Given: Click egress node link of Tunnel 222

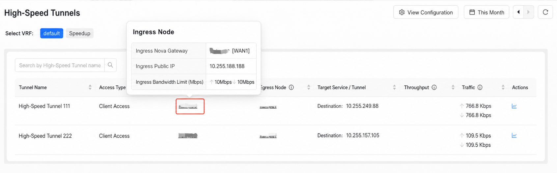Looking at the screenshot, I should 268,136.
